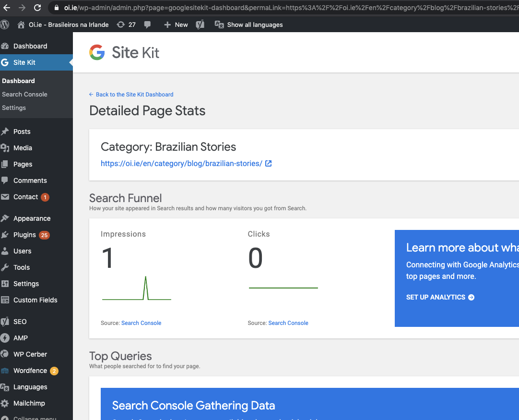Click the external link icon beside the URL

[x=269, y=163]
